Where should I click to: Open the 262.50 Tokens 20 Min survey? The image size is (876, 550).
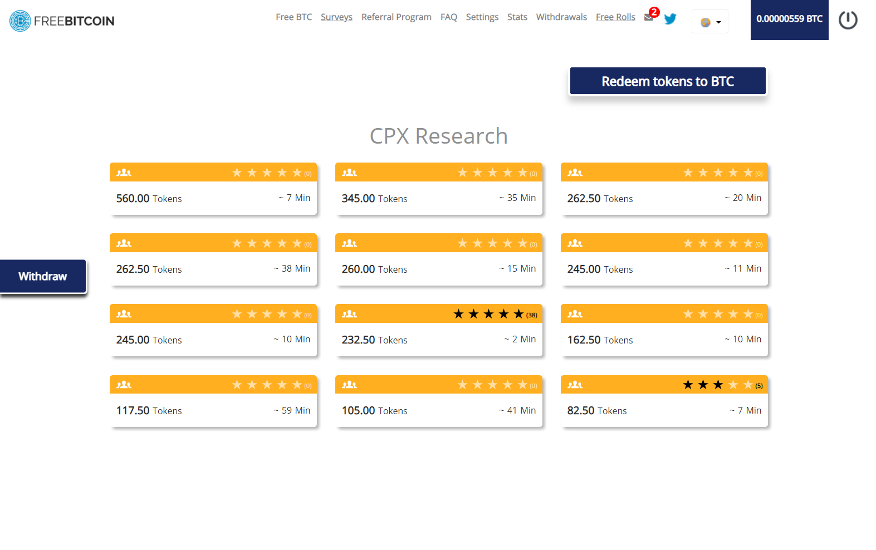[664, 189]
